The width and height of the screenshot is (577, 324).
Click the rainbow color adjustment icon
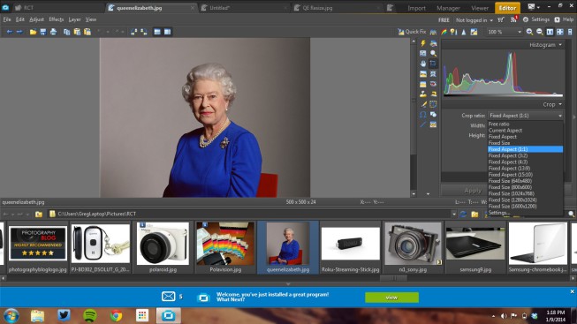pyautogui.click(x=444, y=32)
